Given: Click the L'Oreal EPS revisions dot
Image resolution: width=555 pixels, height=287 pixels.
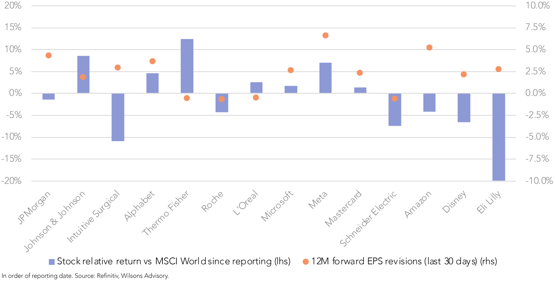Looking at the screenshot, I should point(256,98).
